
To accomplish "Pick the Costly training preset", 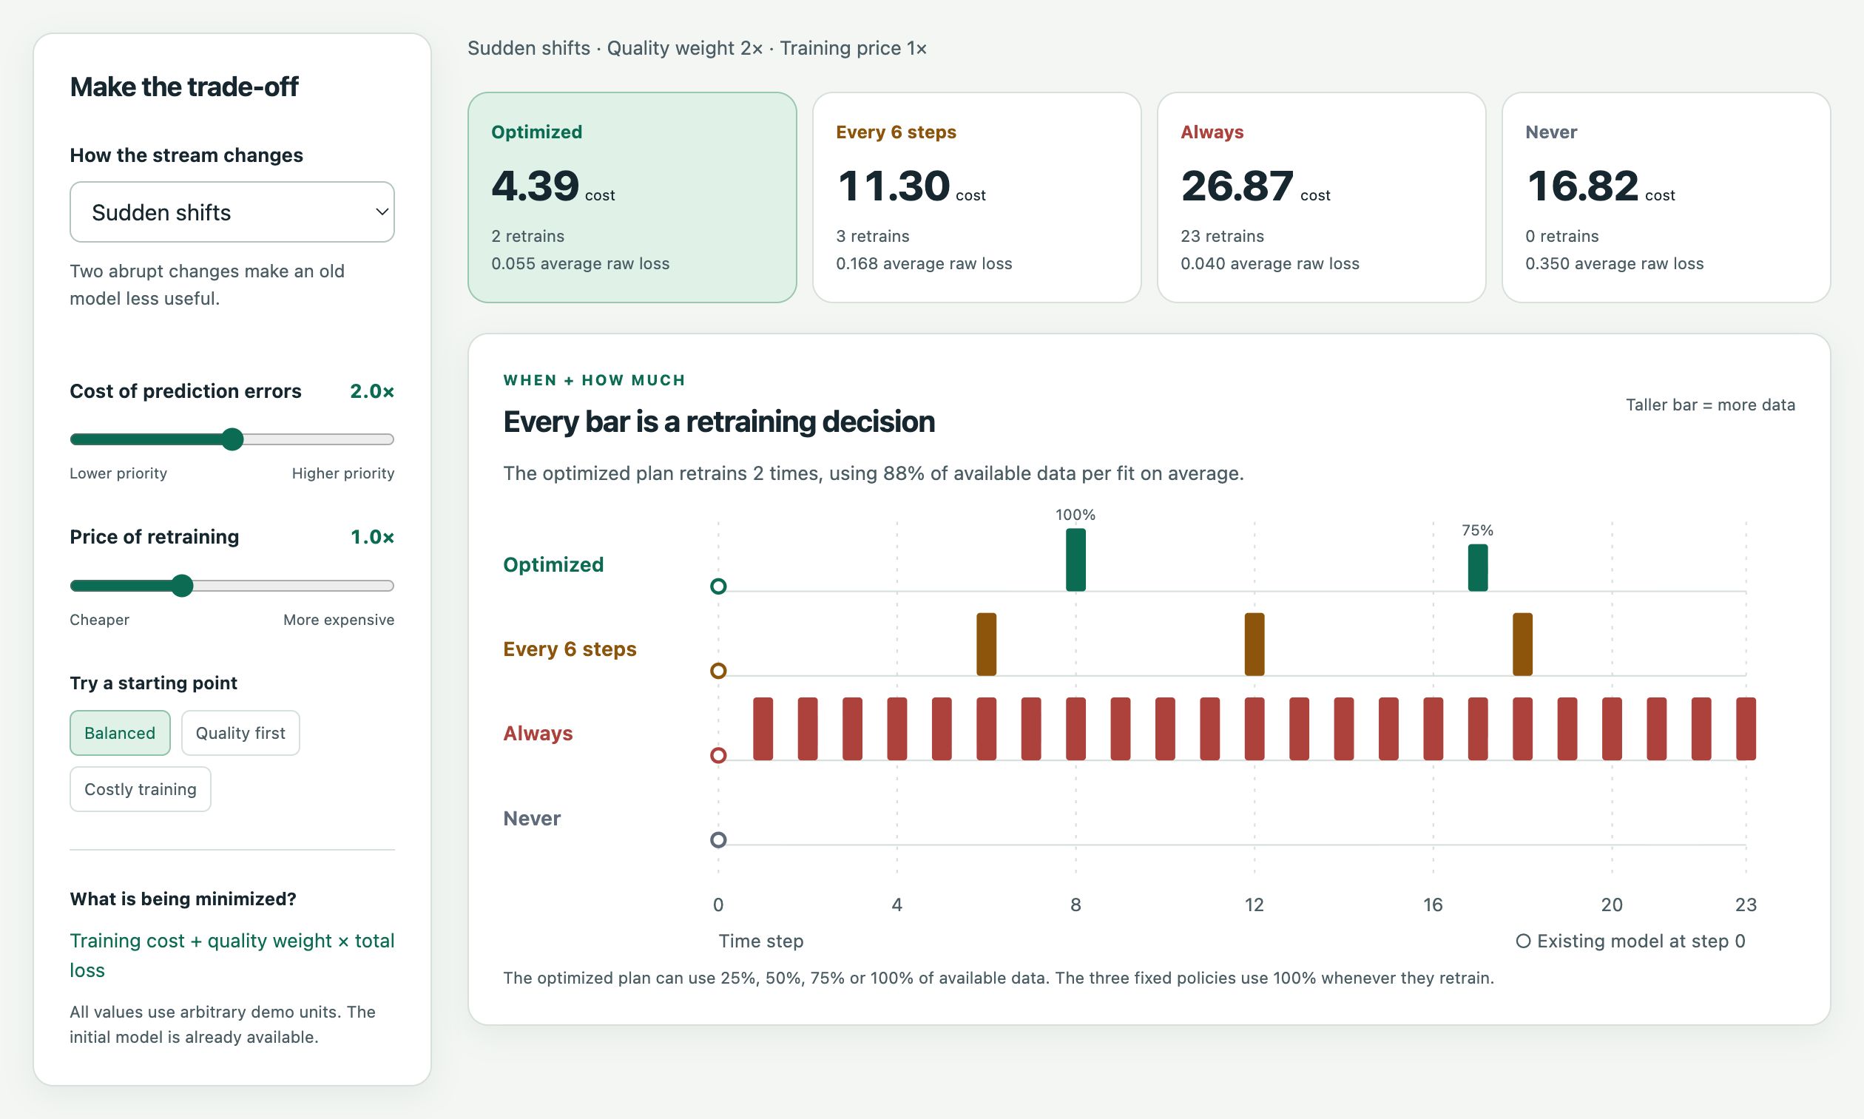I will click(141, 789).
